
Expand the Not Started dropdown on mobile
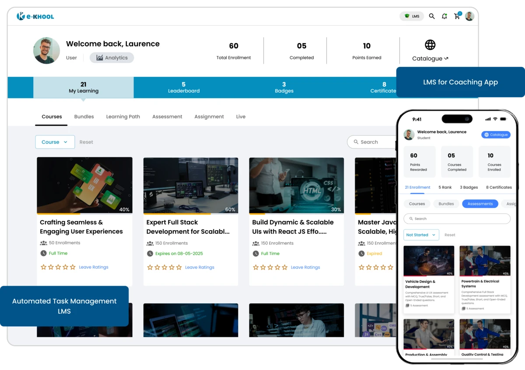pos(420,235)
